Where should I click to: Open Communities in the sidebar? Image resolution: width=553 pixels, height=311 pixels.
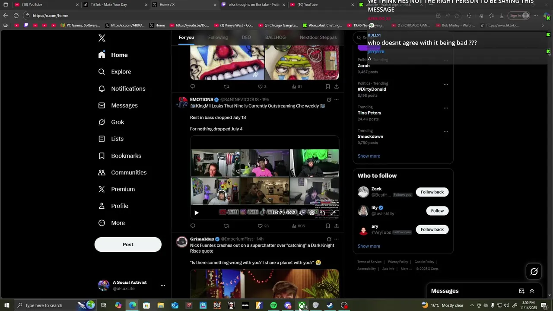(122, 172)
